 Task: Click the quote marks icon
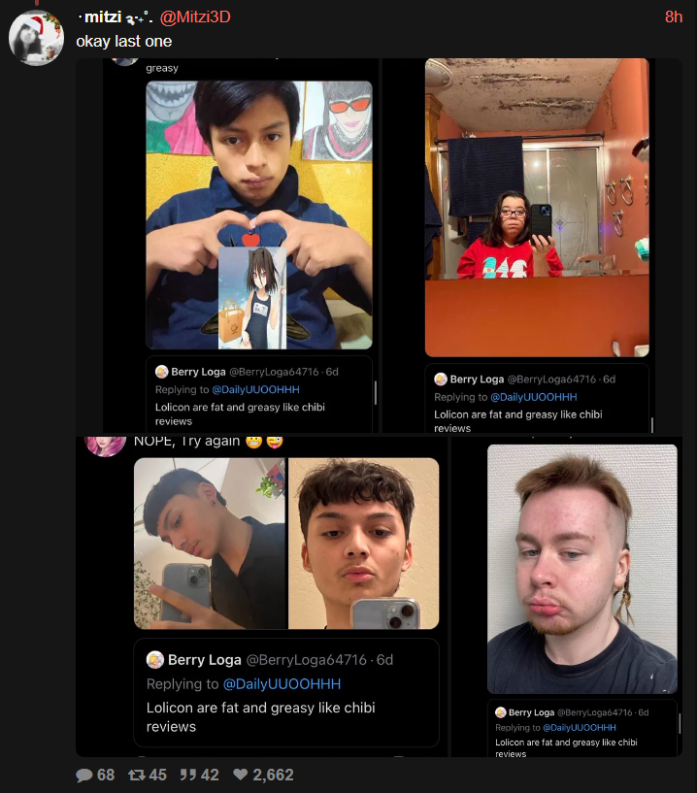(x=188, y=775)
